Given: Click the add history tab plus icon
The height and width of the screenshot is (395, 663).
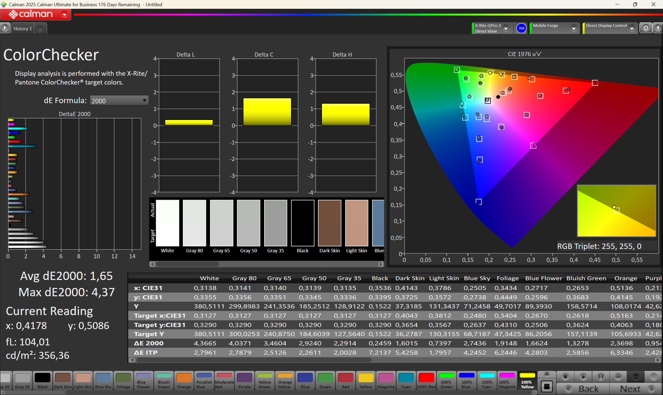Looking at the screenshot, I should (x=40, y=29).
